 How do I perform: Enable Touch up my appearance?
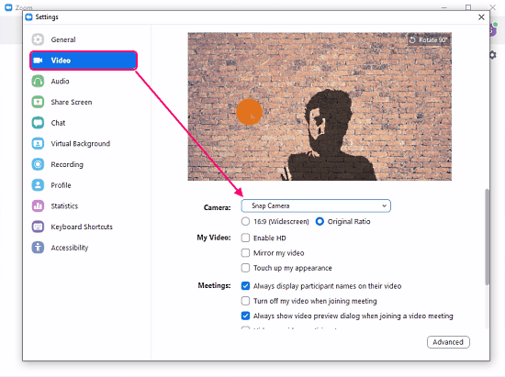pyautogui.click(x=245, y=268)
